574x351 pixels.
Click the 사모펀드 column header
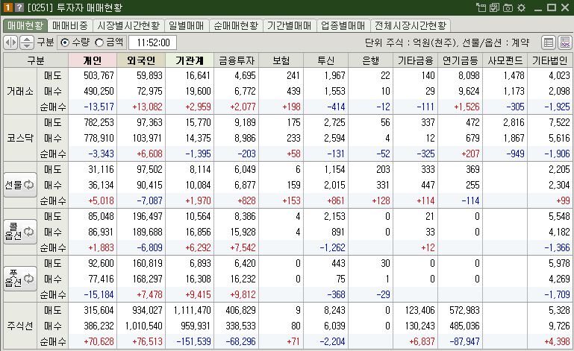pos(505,60)
